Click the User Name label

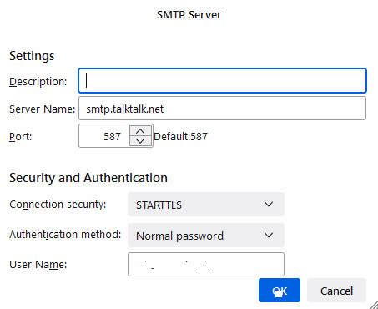[x=38, y=264]
